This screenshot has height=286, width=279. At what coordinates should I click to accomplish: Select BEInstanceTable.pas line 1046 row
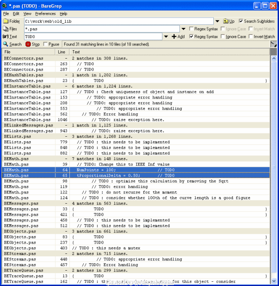coord(136,120)
